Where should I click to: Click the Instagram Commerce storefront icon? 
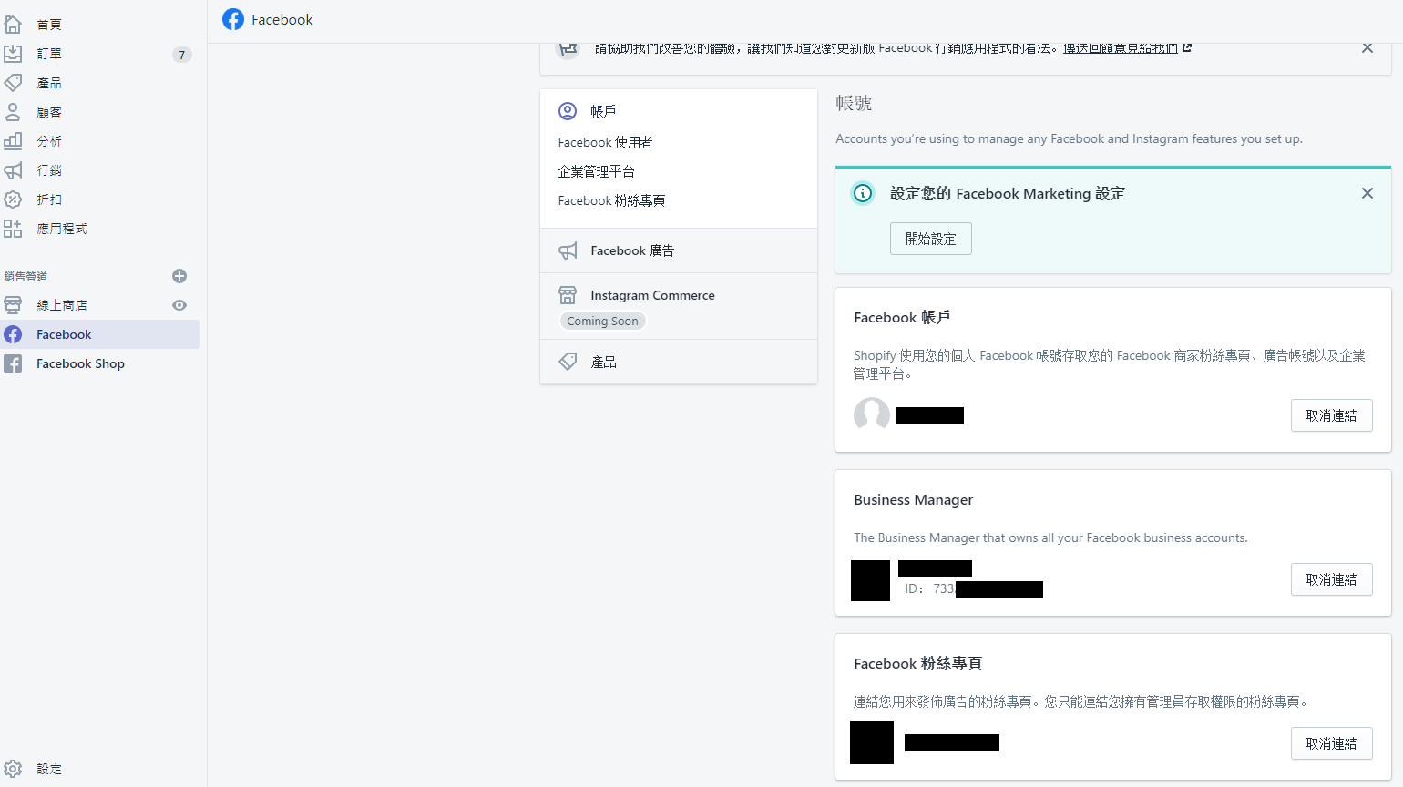568,295
